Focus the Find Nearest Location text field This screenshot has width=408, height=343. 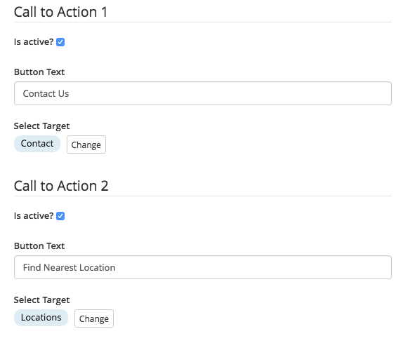click(x=203, y=267)
